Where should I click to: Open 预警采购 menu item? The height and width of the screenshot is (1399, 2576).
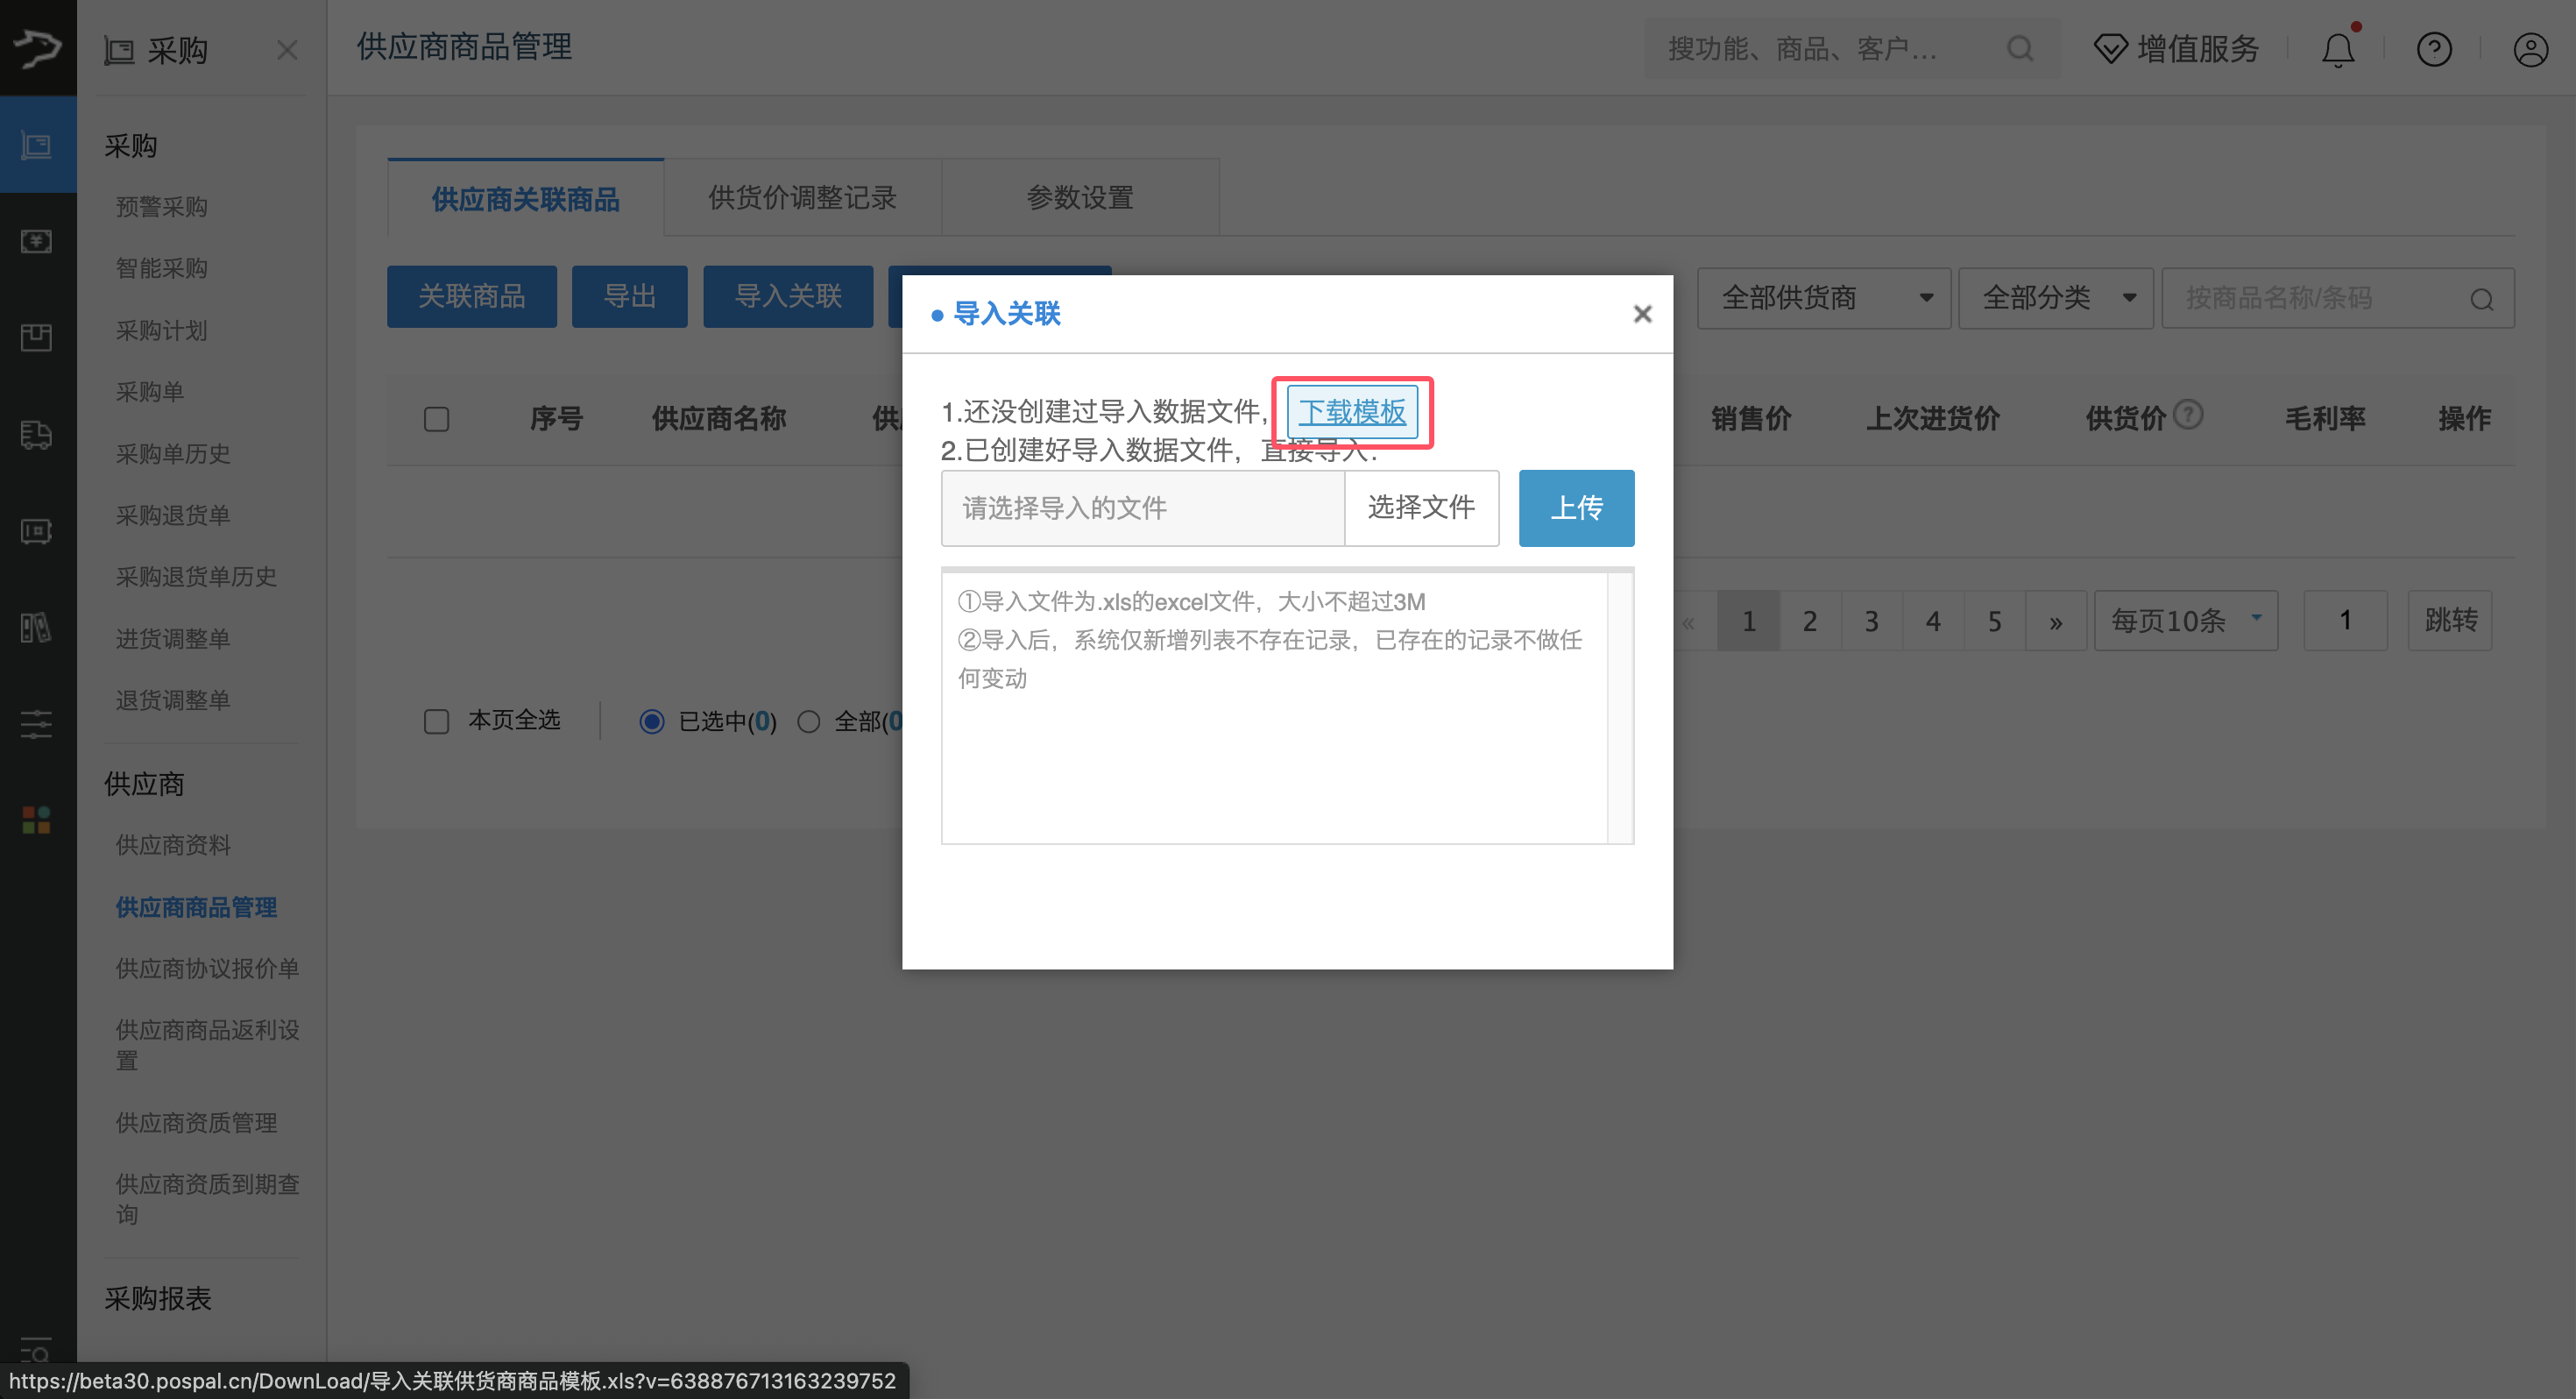162,207
